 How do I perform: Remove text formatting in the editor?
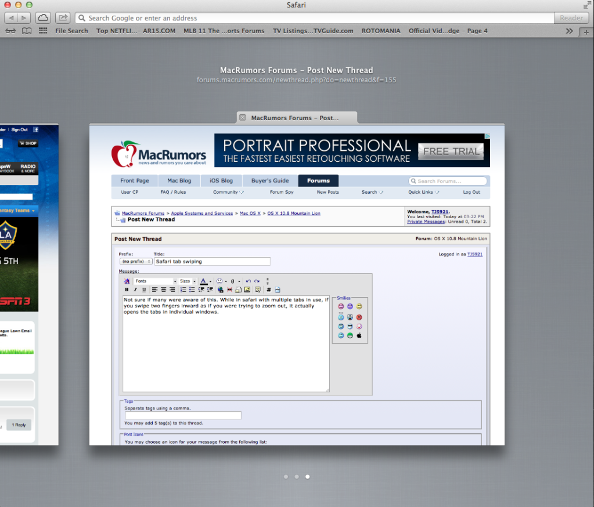point(127,281)
